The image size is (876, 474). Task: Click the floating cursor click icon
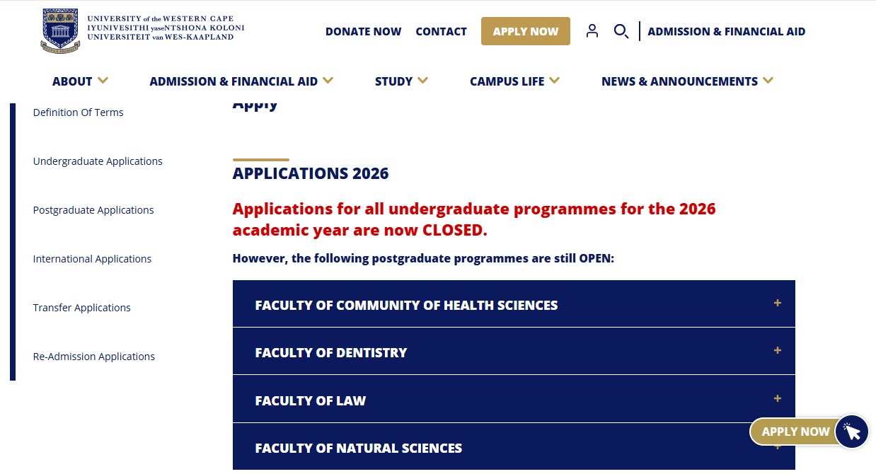(x=852, y=432)
